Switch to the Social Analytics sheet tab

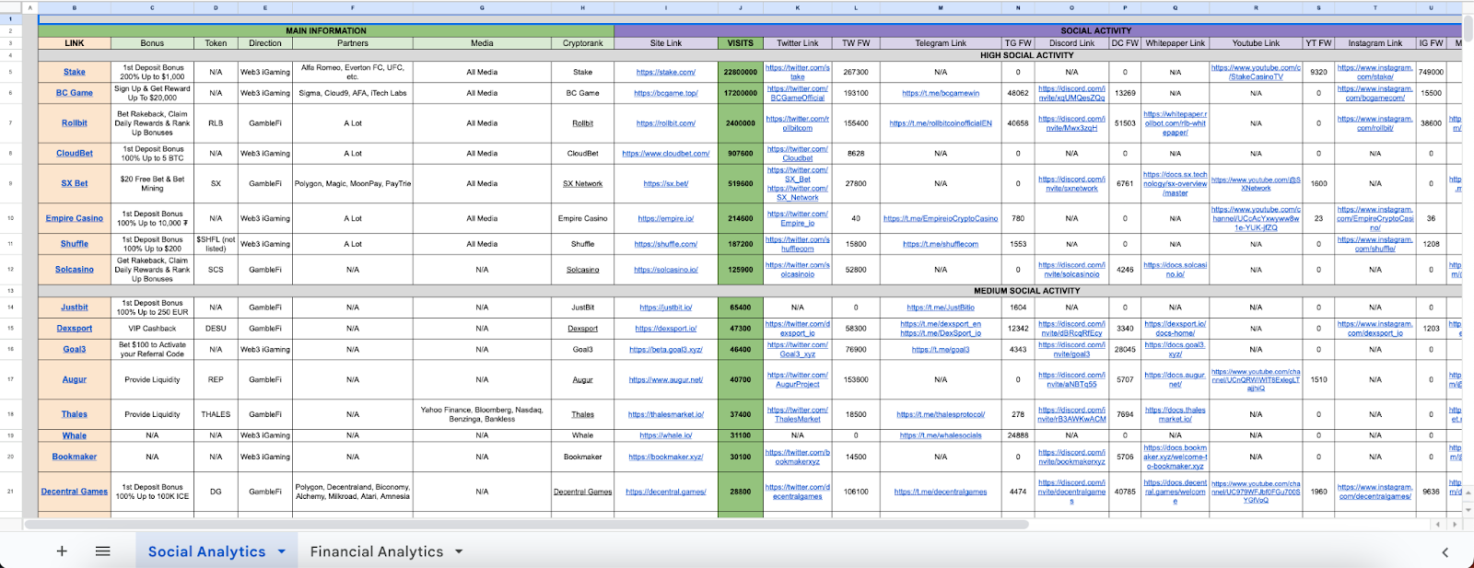pyautogui.click(x=206, y=551)
